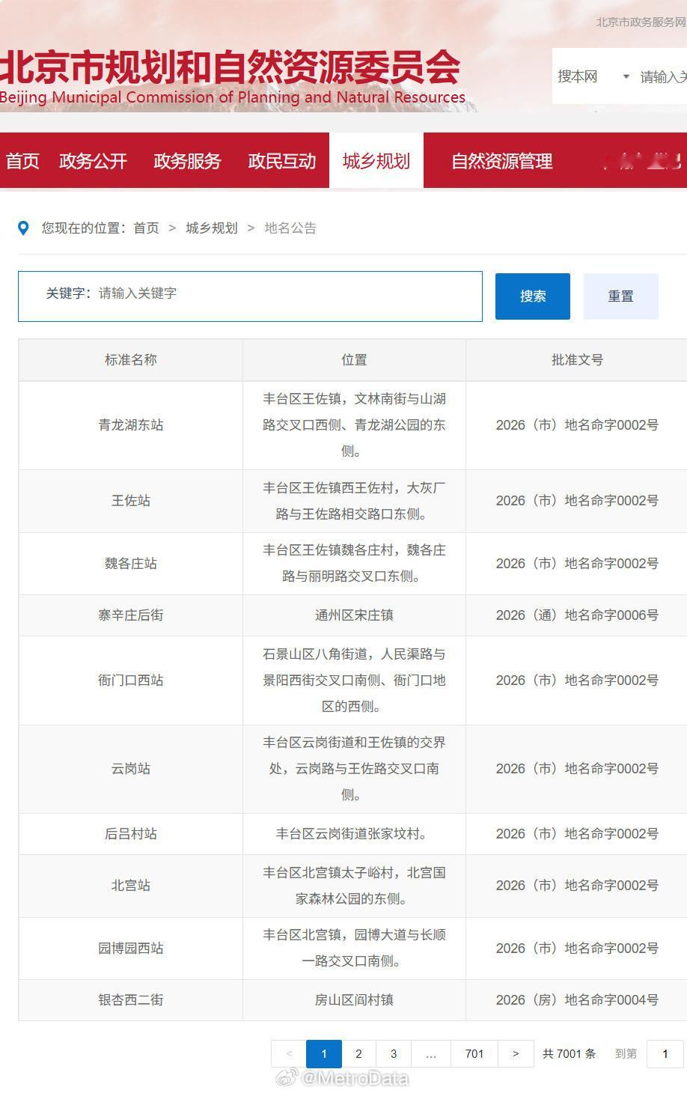Click the 地名公告 breadcrumb item
Viewport: 687px width, 1093px height.
[290, 228]
